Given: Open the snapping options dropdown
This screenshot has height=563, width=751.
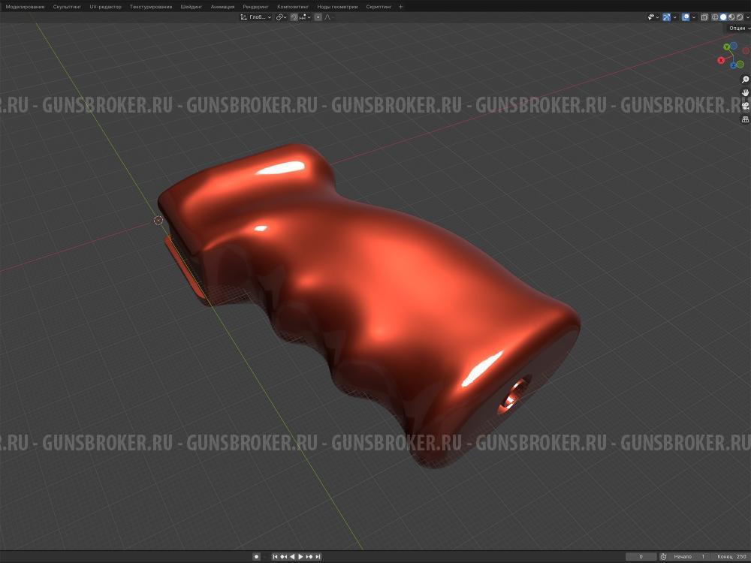Looking at the screenshot, I should point(305,17).
